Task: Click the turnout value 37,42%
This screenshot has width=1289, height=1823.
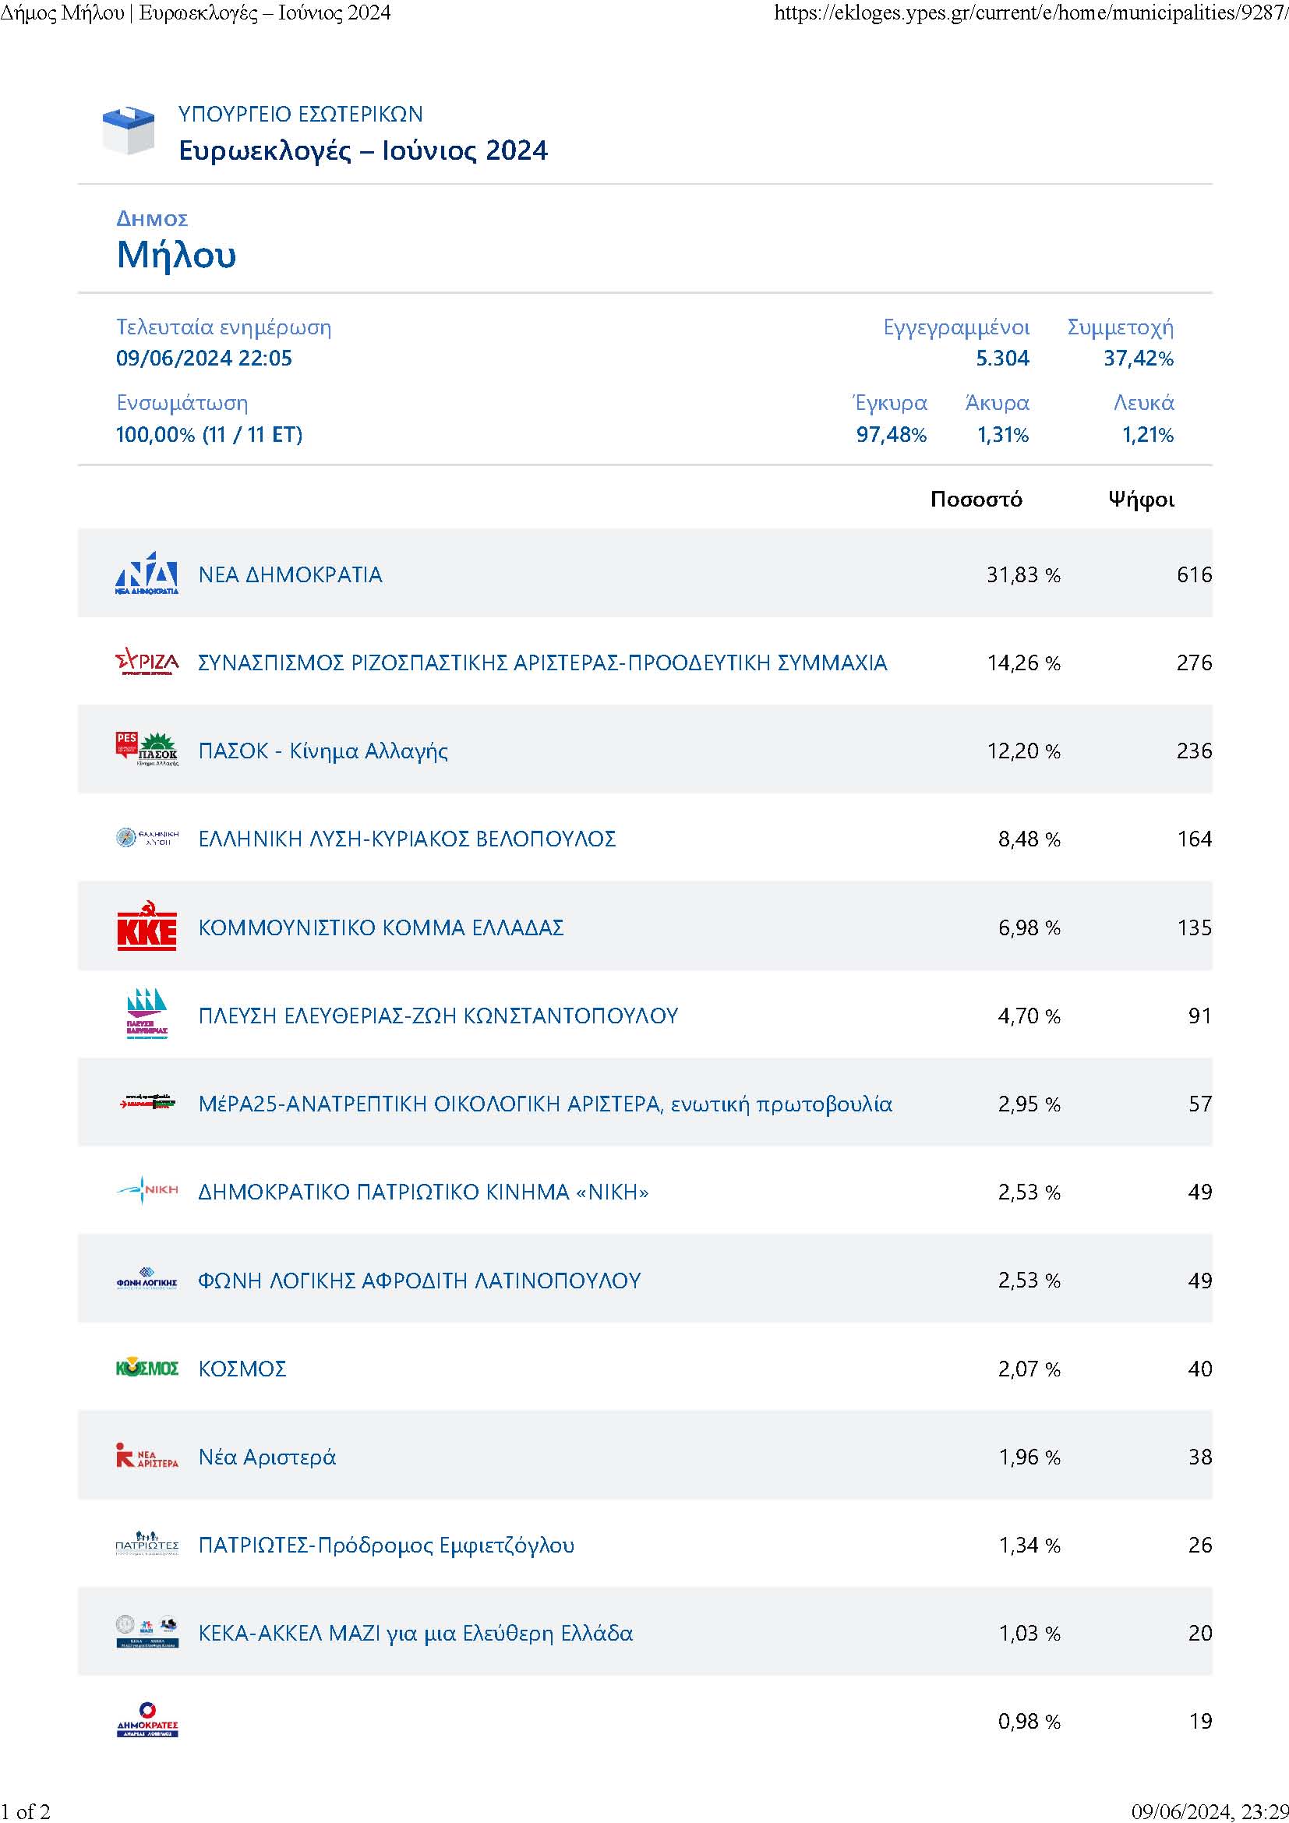Action: (1138, 358)
